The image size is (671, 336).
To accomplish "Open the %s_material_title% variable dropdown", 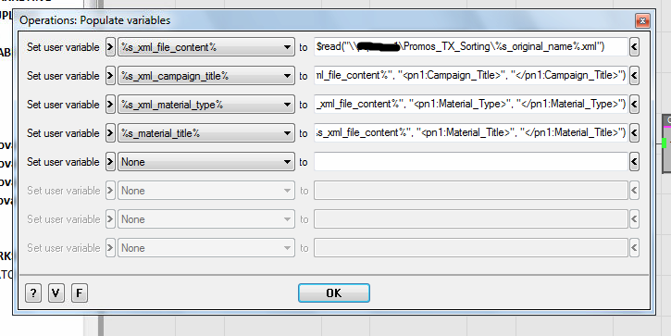I will [206, 133].
